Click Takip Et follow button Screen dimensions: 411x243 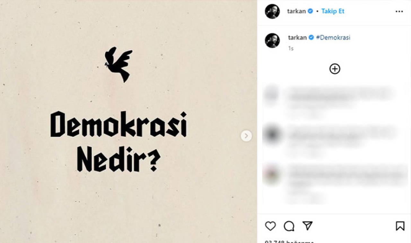pos(333,11)
